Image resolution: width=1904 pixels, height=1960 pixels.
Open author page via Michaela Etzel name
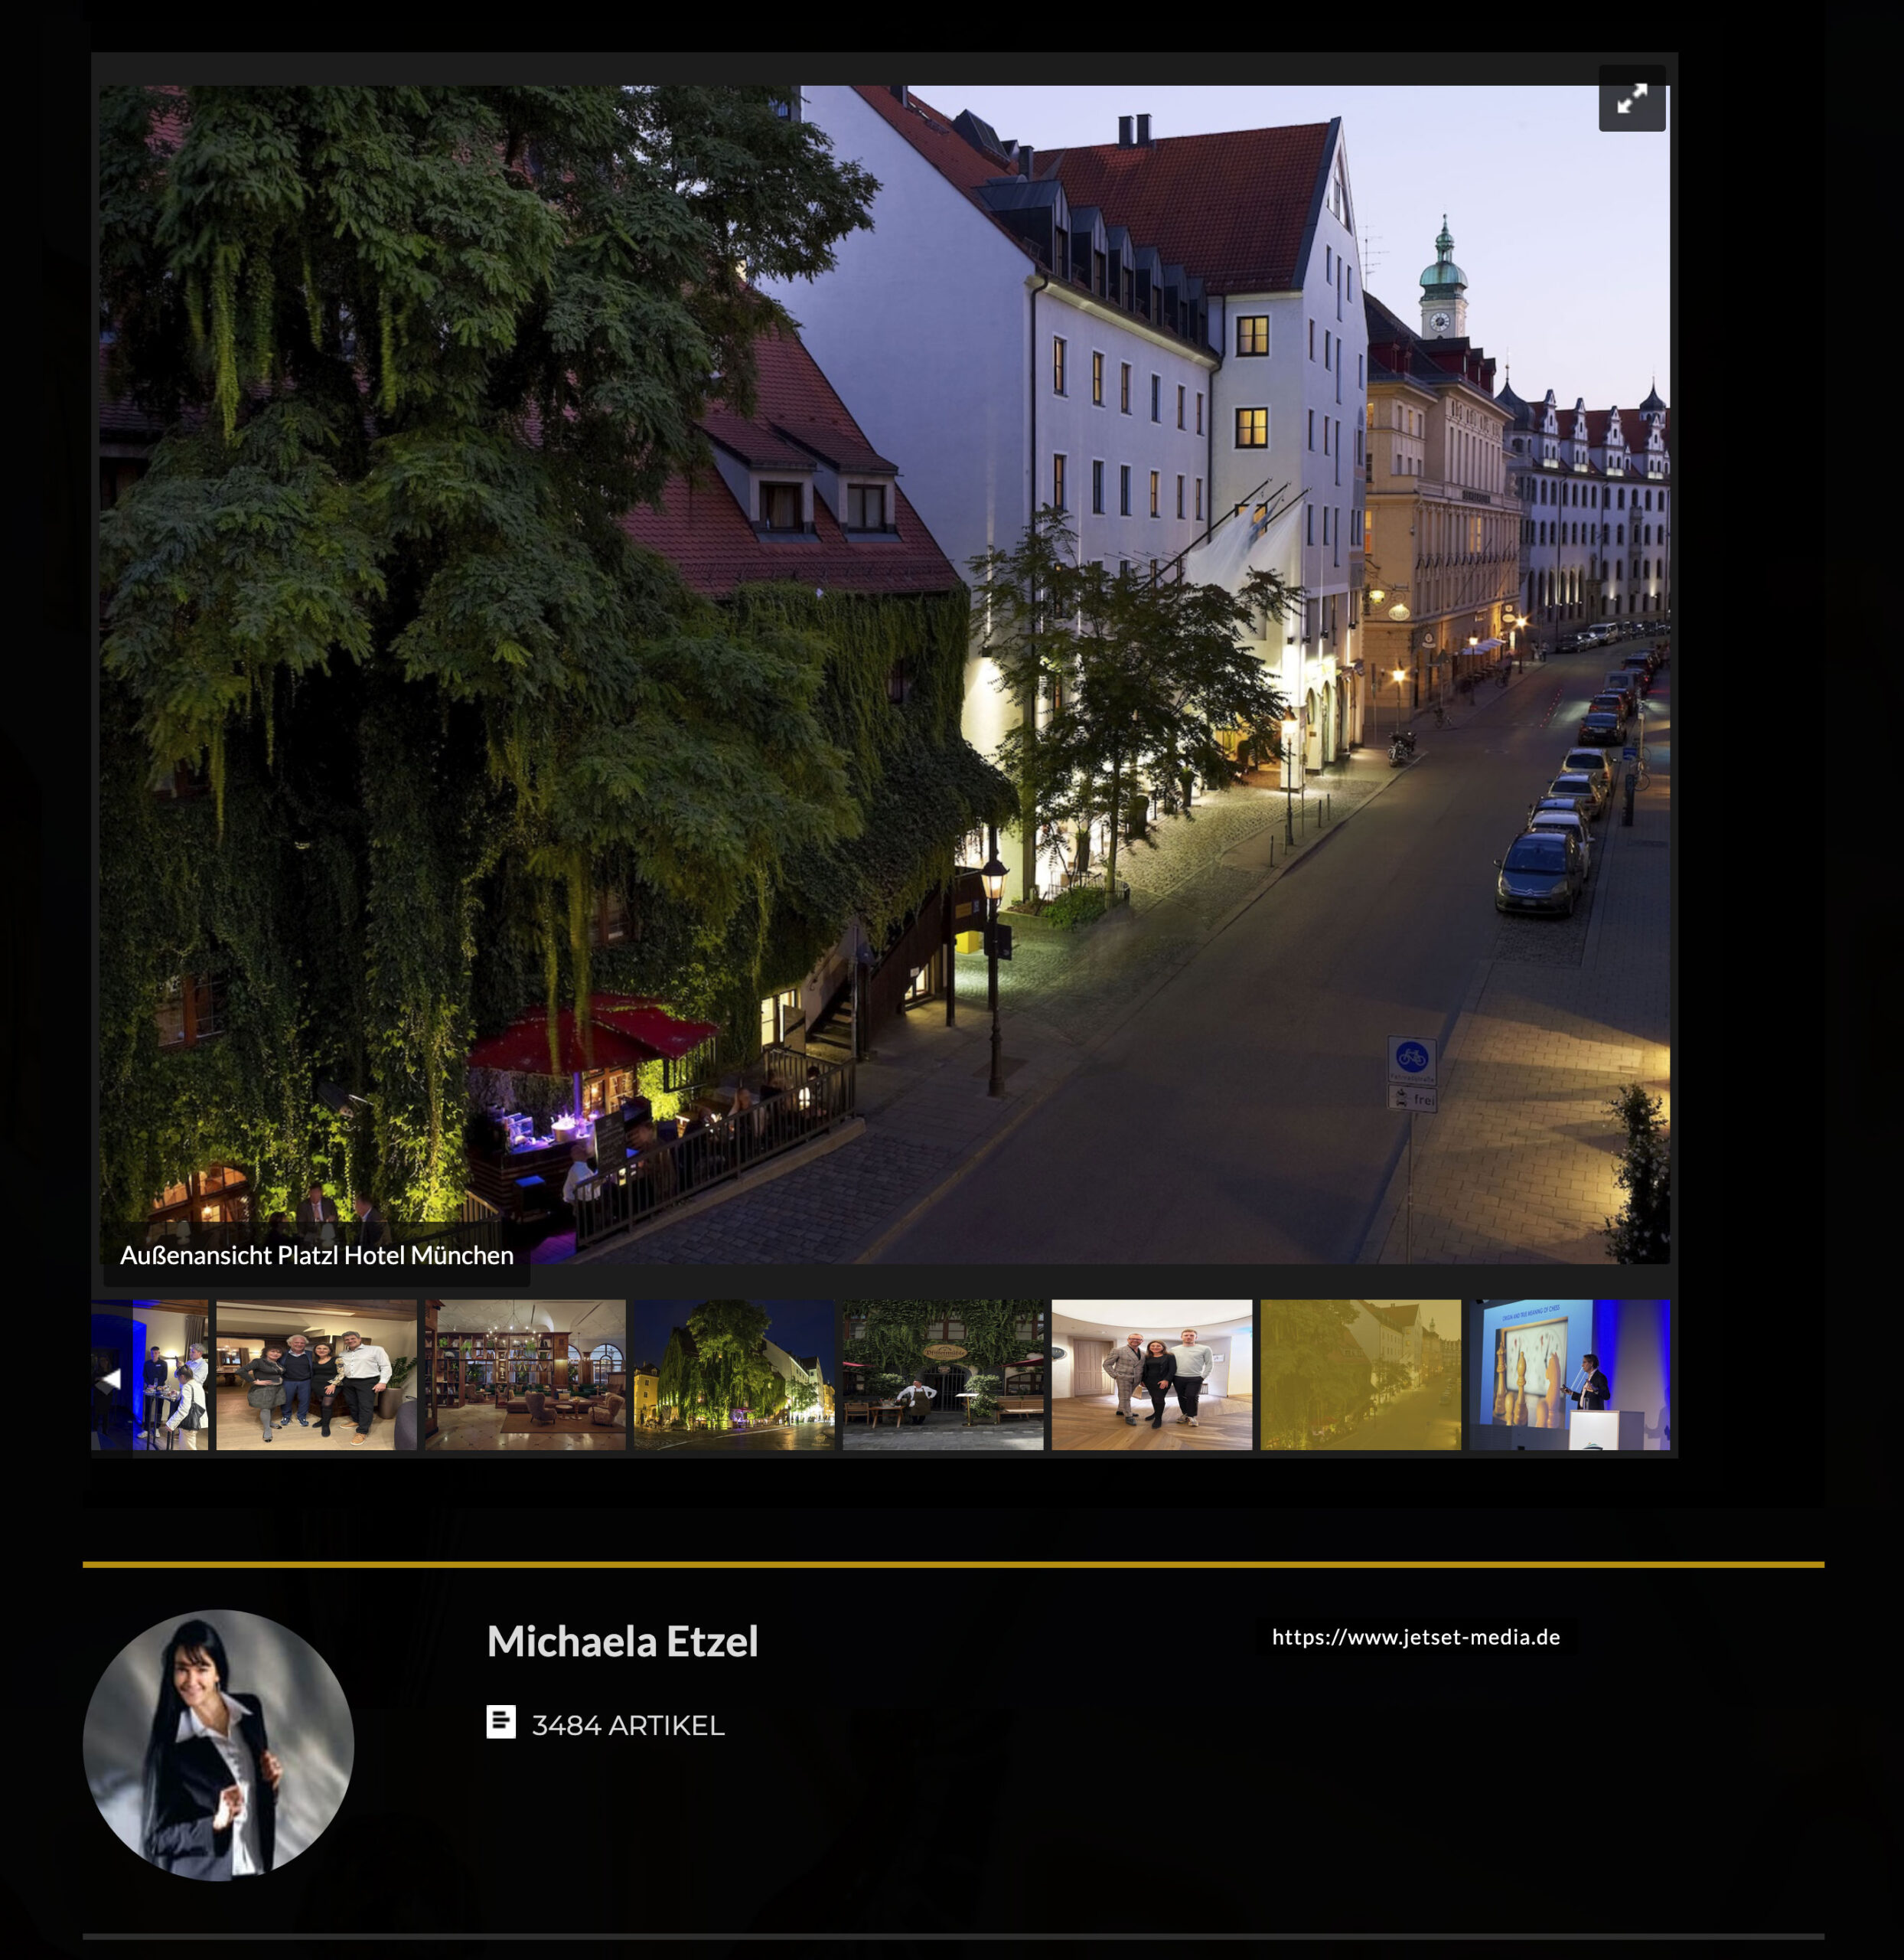tap(622, 1641)
